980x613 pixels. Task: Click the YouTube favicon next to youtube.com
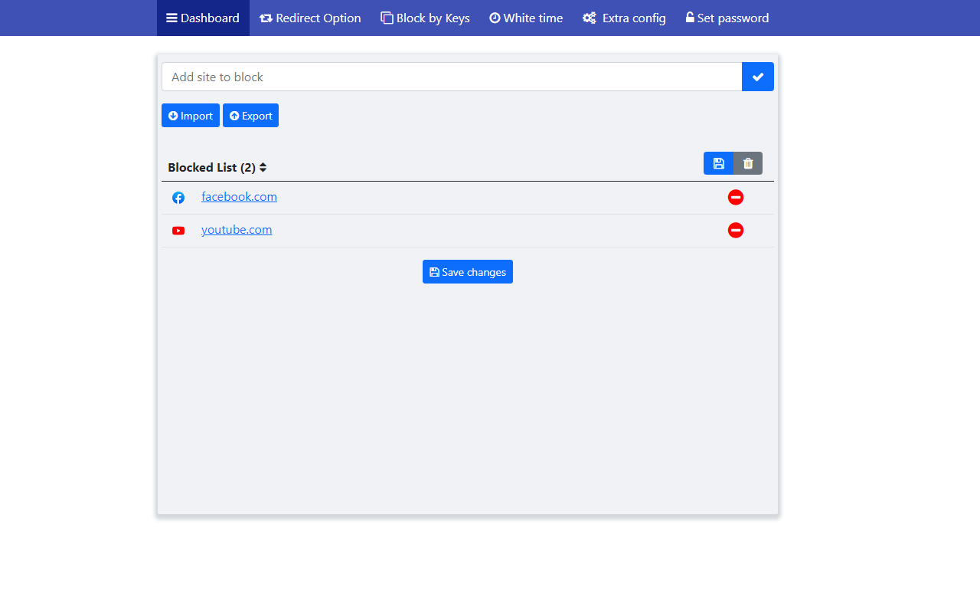(x=178, y=230)
